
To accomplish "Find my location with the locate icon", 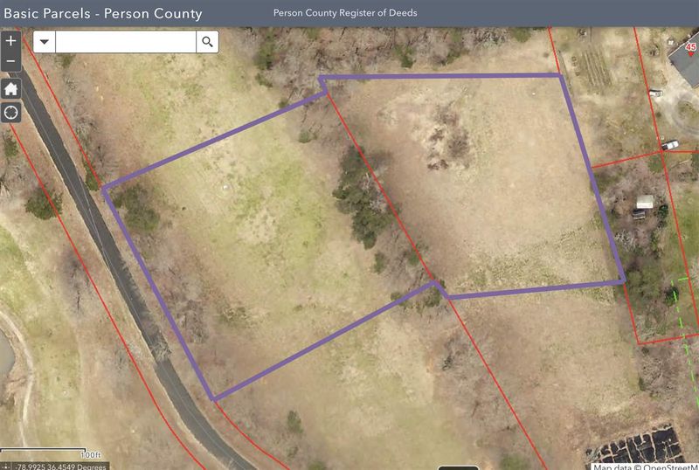I will tap(10, 113).
